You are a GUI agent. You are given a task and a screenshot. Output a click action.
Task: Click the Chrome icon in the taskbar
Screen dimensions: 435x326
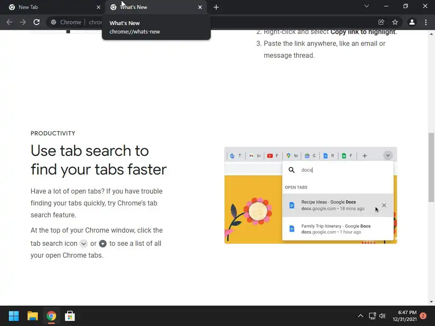[x=51, y=316]
